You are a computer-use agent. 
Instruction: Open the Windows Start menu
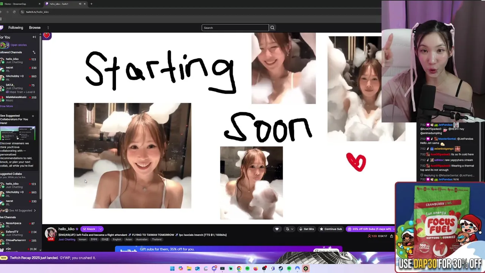(x=172, y=268)
